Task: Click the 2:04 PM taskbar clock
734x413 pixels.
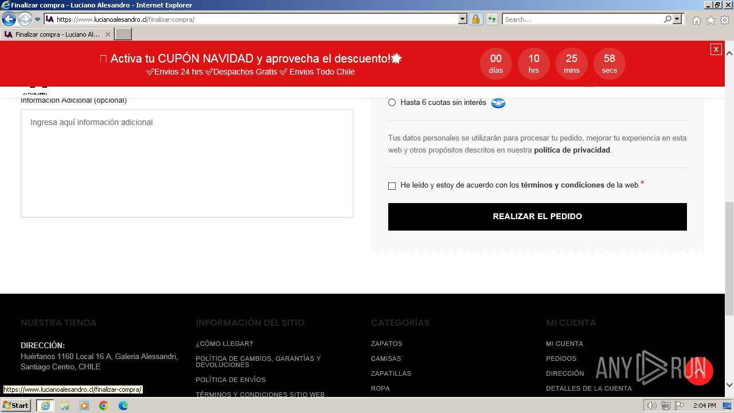Action: (x=704, y=406)
